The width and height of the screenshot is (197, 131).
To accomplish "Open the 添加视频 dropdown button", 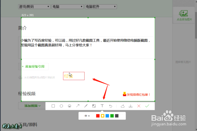I will click(x=32, y=106).
